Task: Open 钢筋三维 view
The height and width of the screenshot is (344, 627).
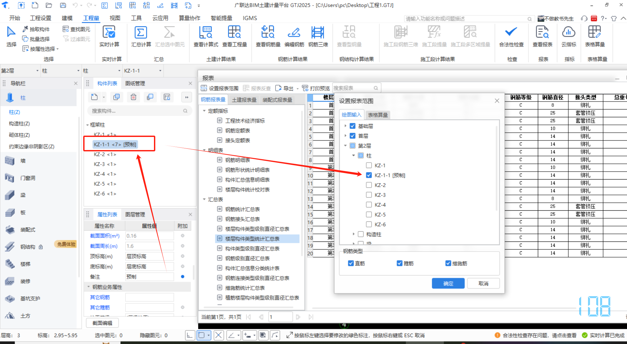Action: point(318,36)
